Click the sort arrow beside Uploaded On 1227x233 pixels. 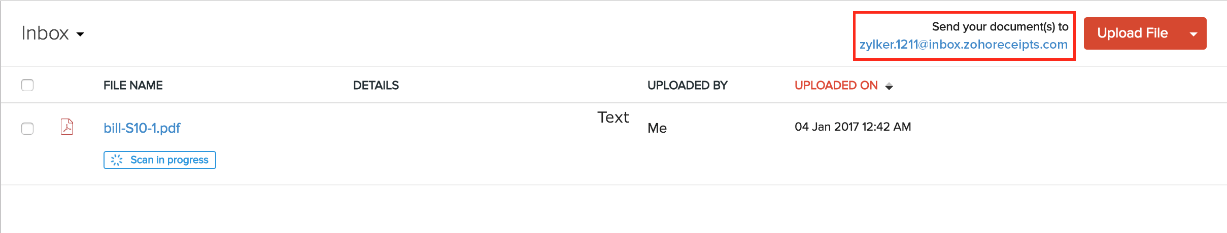click(x=889, y=87)
